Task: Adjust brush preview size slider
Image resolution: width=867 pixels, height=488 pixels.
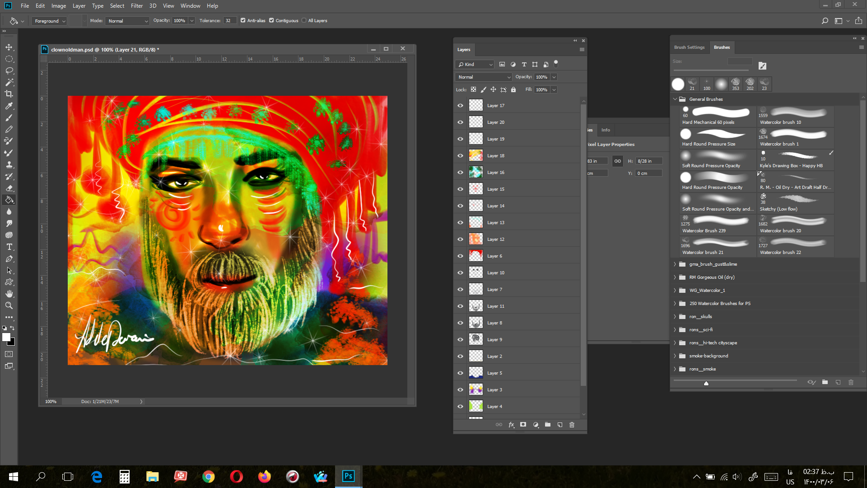Action: 706,383
